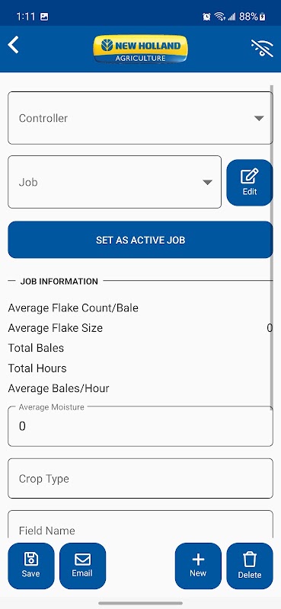The image size is (281, 609).
Task: Tap the no-connection wifi status icon
Action: click(x=262, y=48)
